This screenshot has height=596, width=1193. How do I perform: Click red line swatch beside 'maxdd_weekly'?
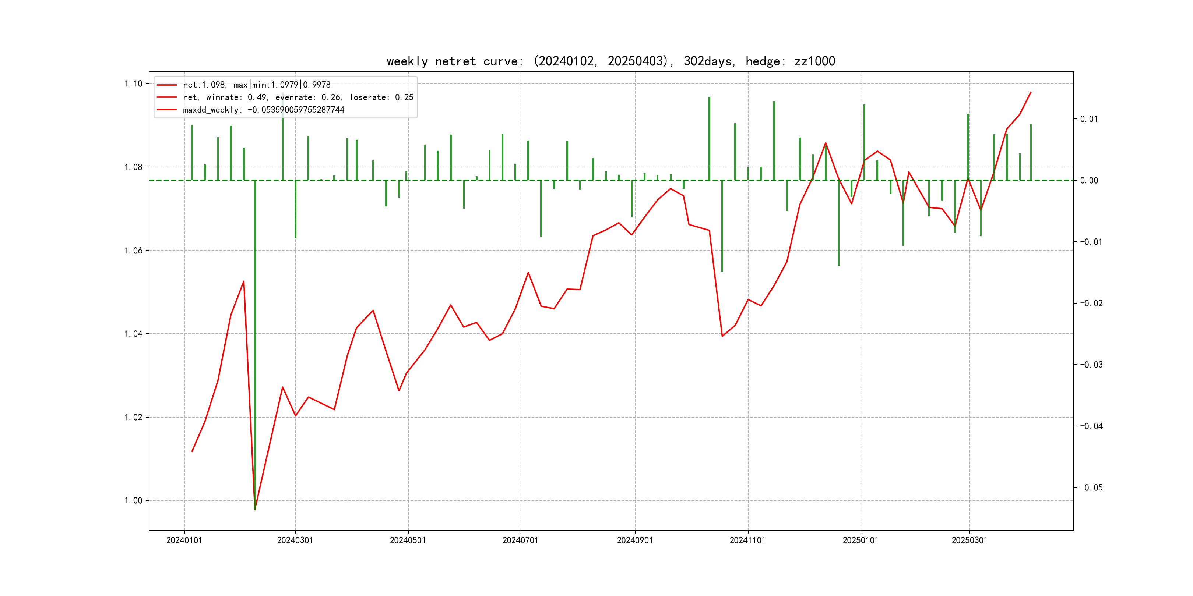click(x=167, y=110)
